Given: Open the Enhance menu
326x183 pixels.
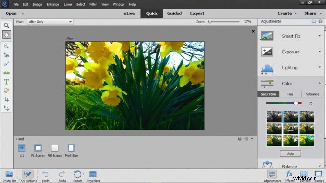Looking at the screenshot, I should coord(53,4).
